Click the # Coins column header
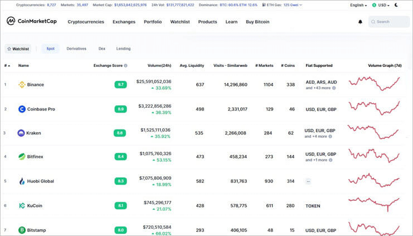The height and width of the screenshot is (236, 413). point(288,66)
